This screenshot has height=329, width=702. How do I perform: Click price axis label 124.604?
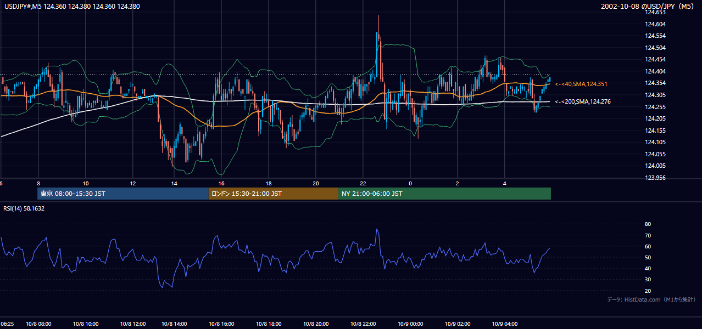655,24
